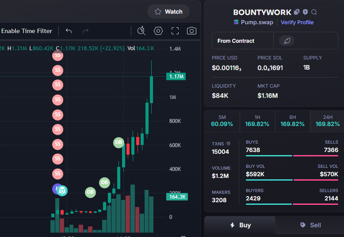Click the TXNS info icon
344x237 pixels.
click(229, 144)
